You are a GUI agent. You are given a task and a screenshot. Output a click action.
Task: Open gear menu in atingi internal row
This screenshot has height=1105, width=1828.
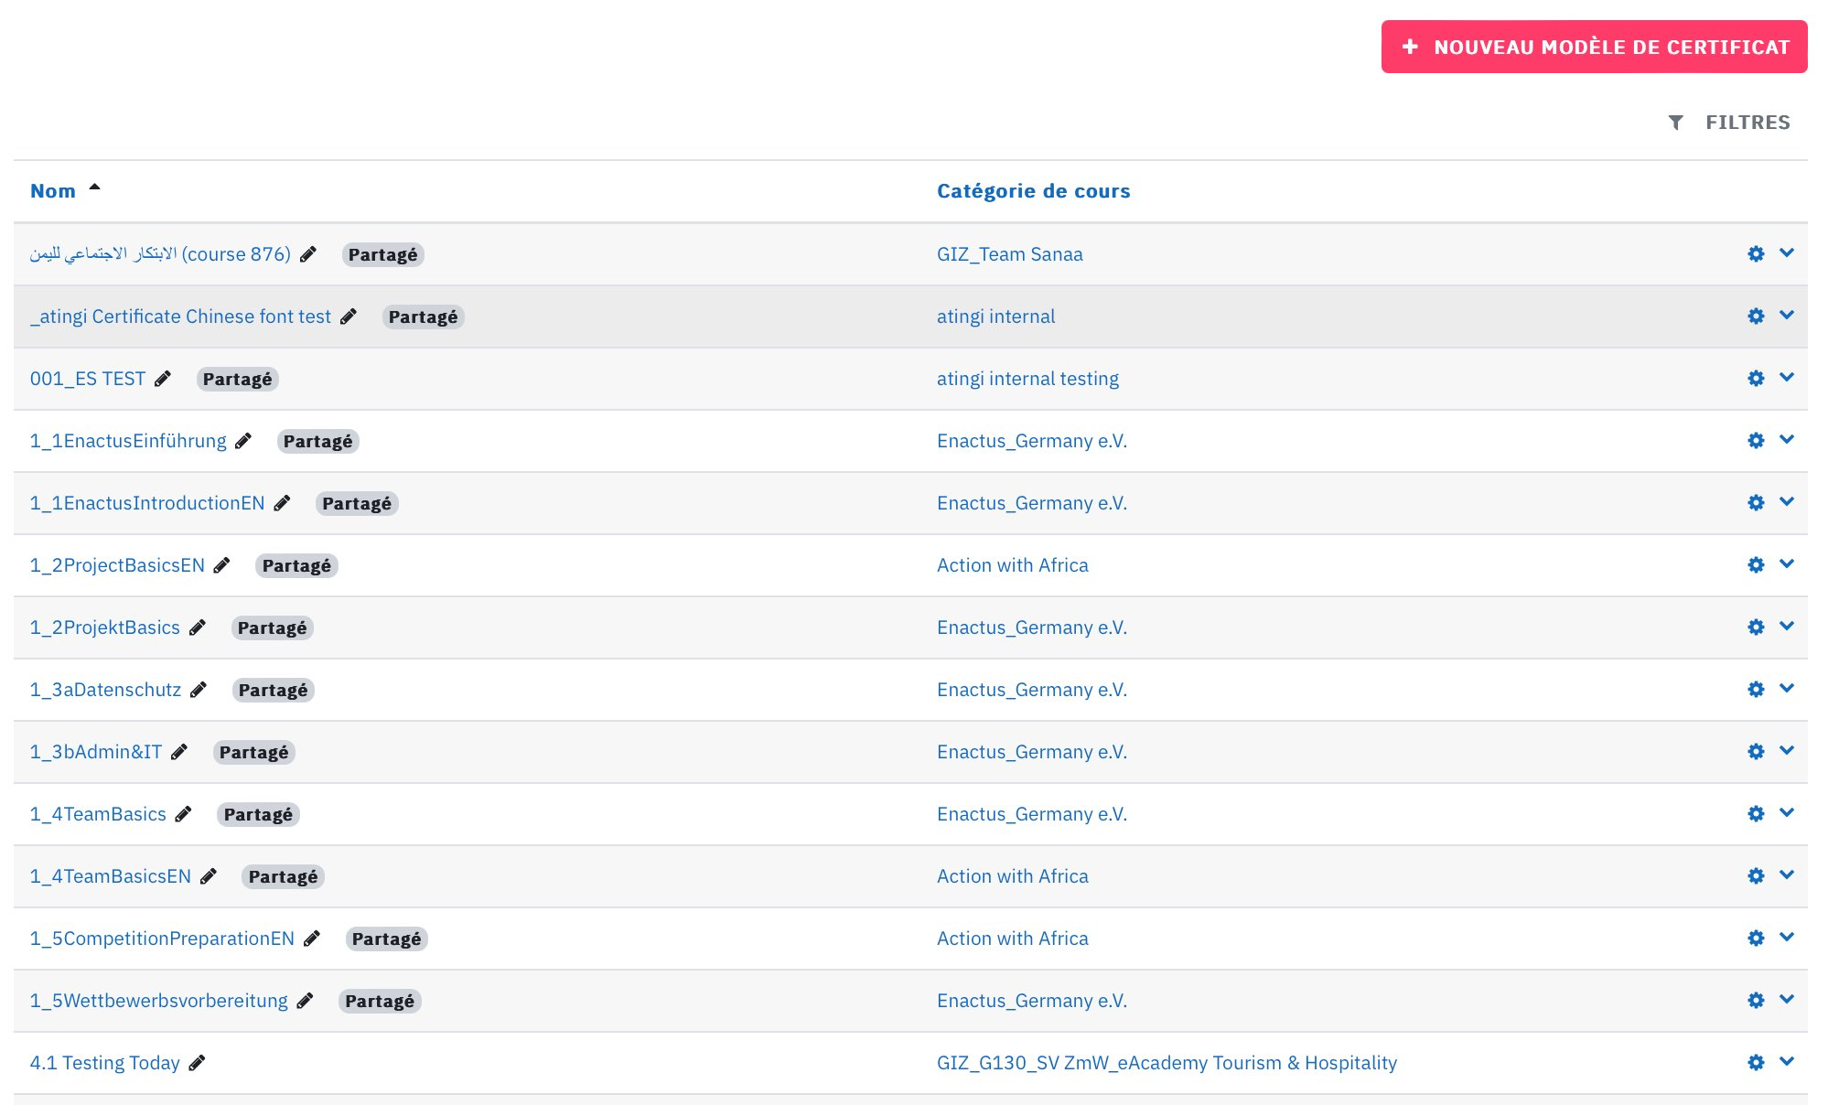[1756, 316]
